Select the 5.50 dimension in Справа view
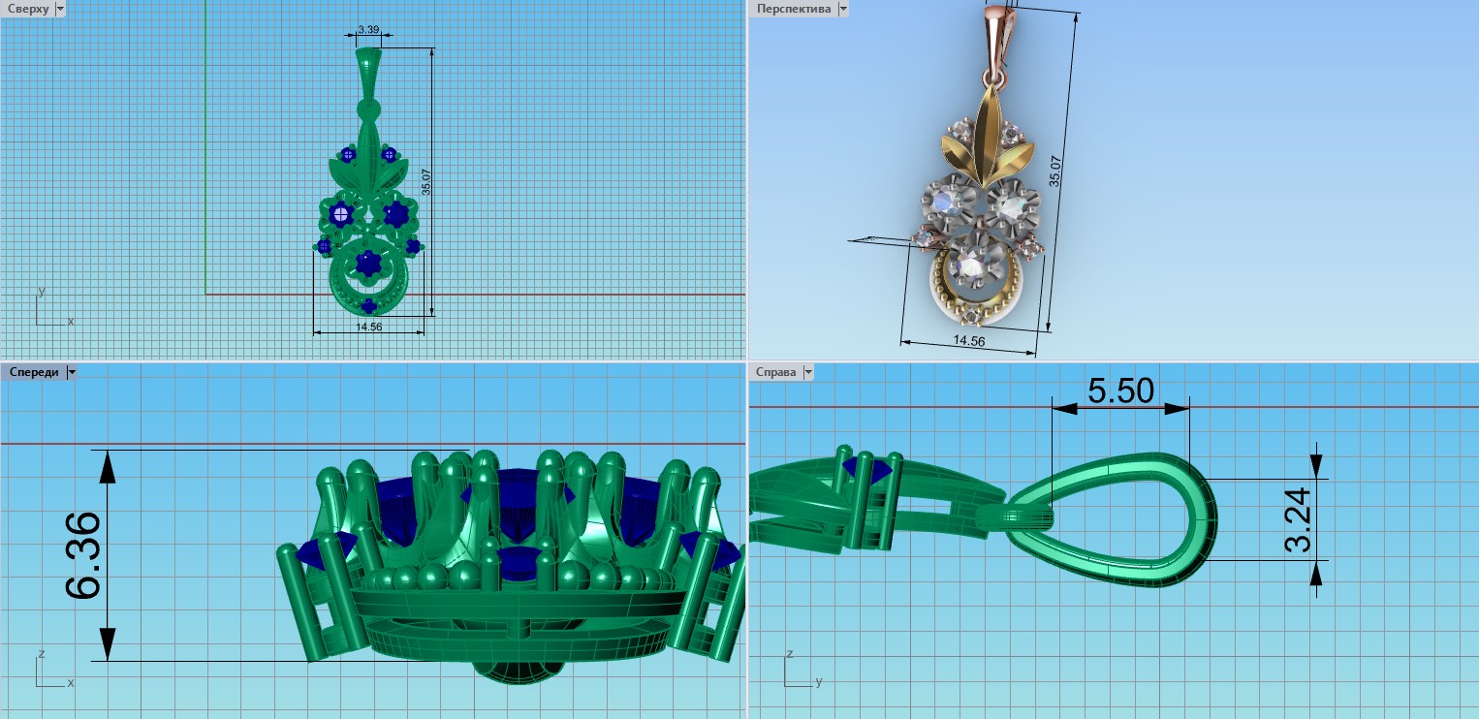Viewport: 1479px width, 719px height. click(1120, 391)
